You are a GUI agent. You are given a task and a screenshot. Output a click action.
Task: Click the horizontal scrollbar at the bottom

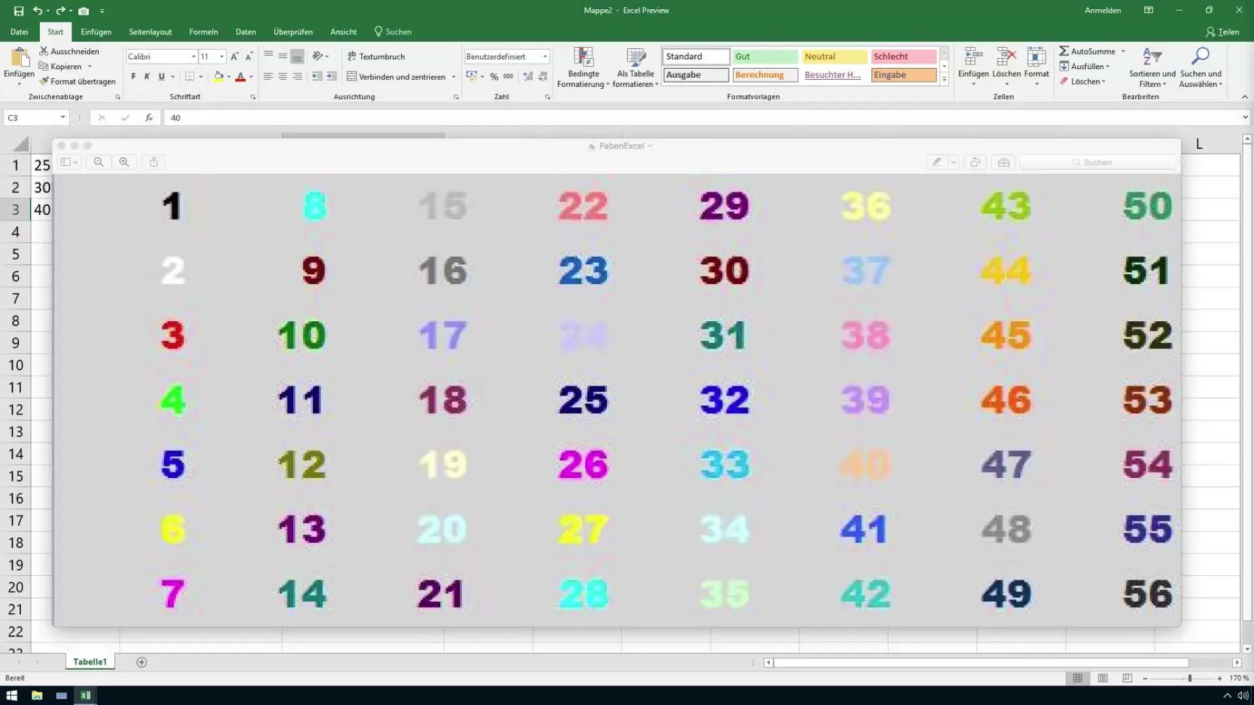click(x=981, y=662)
